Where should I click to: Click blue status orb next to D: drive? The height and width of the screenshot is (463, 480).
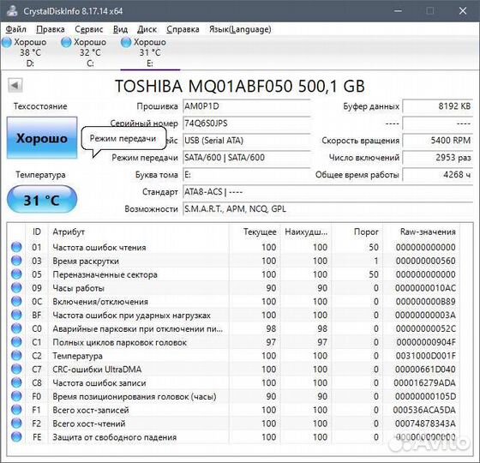[7, 42]
